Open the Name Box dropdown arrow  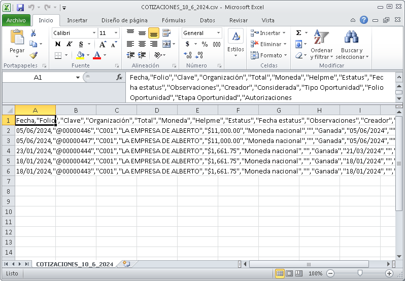click(x=78, y=78)
